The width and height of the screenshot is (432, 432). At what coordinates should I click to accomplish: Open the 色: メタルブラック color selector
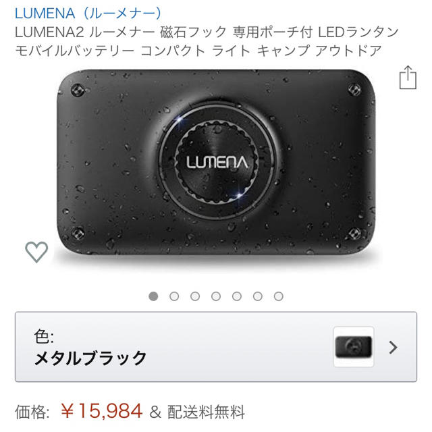click(x=216, y=347)
